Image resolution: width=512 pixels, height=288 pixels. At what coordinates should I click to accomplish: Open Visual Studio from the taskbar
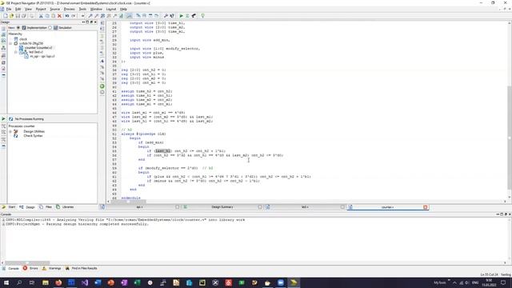click(x=85, y=282)
